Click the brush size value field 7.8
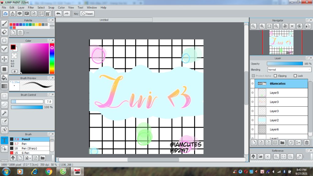Image resolution: width=313 pixels, height=176 pixels. click(x=49, y=101)
